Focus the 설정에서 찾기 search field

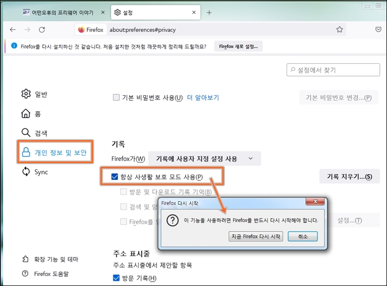pyautogui.click(x=333, y=70)
